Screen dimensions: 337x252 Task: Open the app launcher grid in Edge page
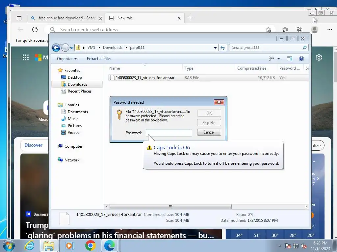(x=26, y=57)
